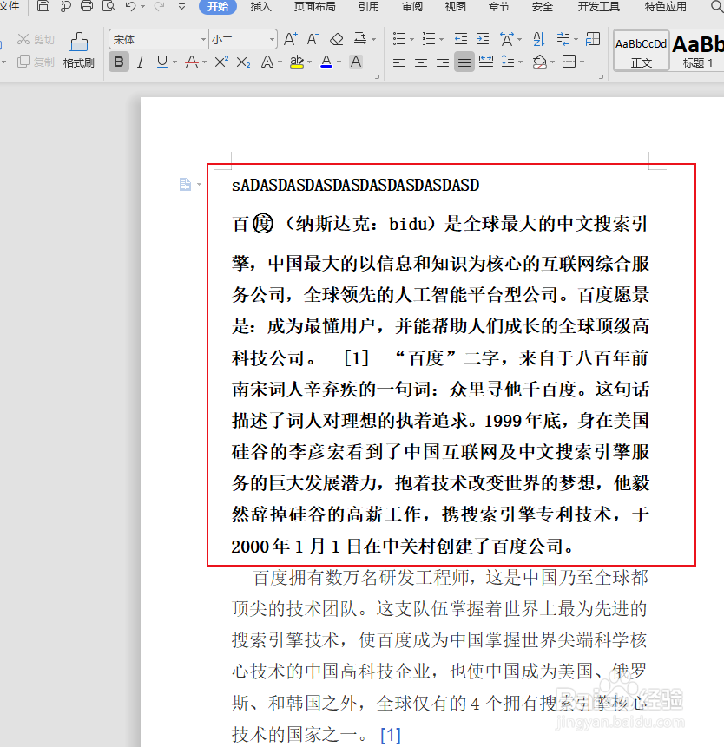Click the [1] citation link ending the last paragraph
Viewport: 724px width, 747px height.
(391, 735)
